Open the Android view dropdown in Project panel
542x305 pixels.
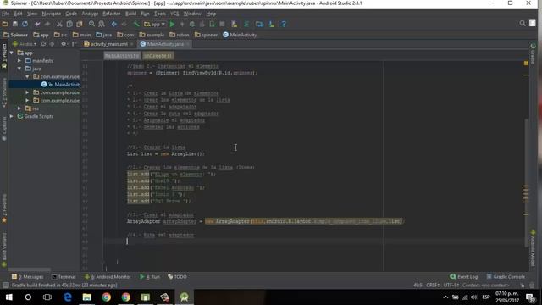pos(25,44)
